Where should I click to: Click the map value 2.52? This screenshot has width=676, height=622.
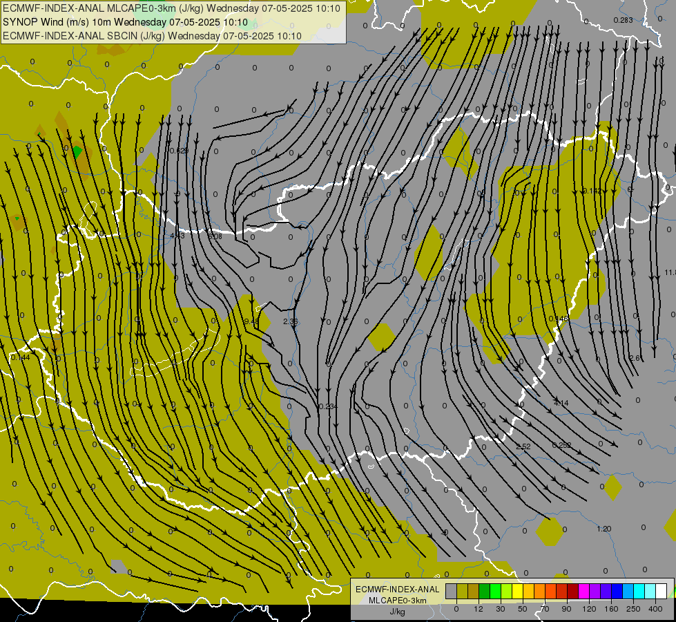(x=523, y=446)
